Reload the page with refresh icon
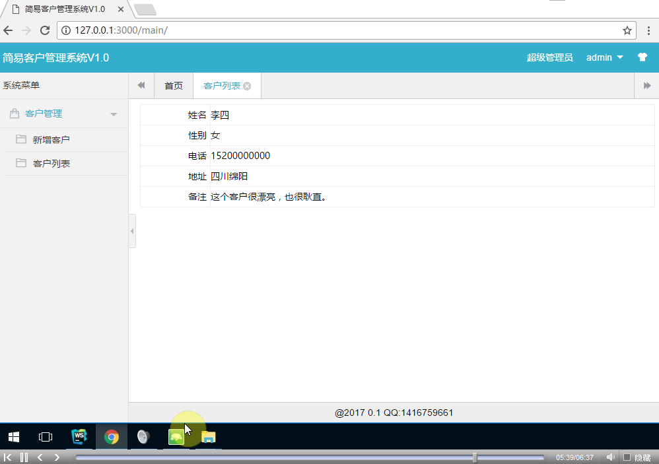 pos(45,30)
